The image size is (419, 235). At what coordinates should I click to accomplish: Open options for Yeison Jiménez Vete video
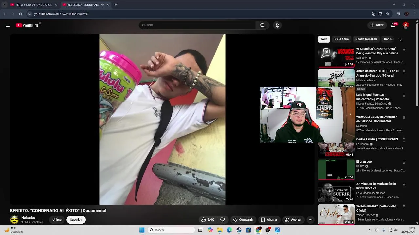click(404, 207)
